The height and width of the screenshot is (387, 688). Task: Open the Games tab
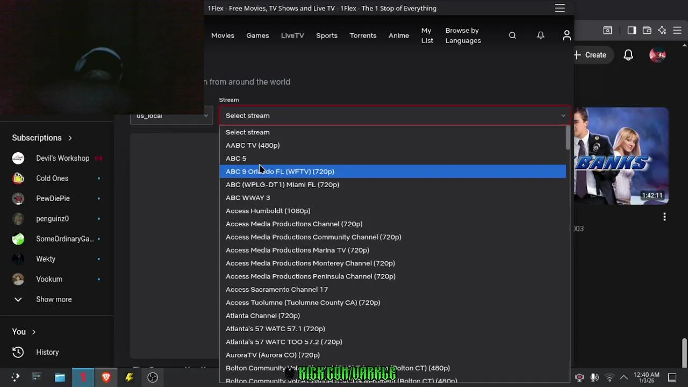pyautogui.click(x=257, y=35)
